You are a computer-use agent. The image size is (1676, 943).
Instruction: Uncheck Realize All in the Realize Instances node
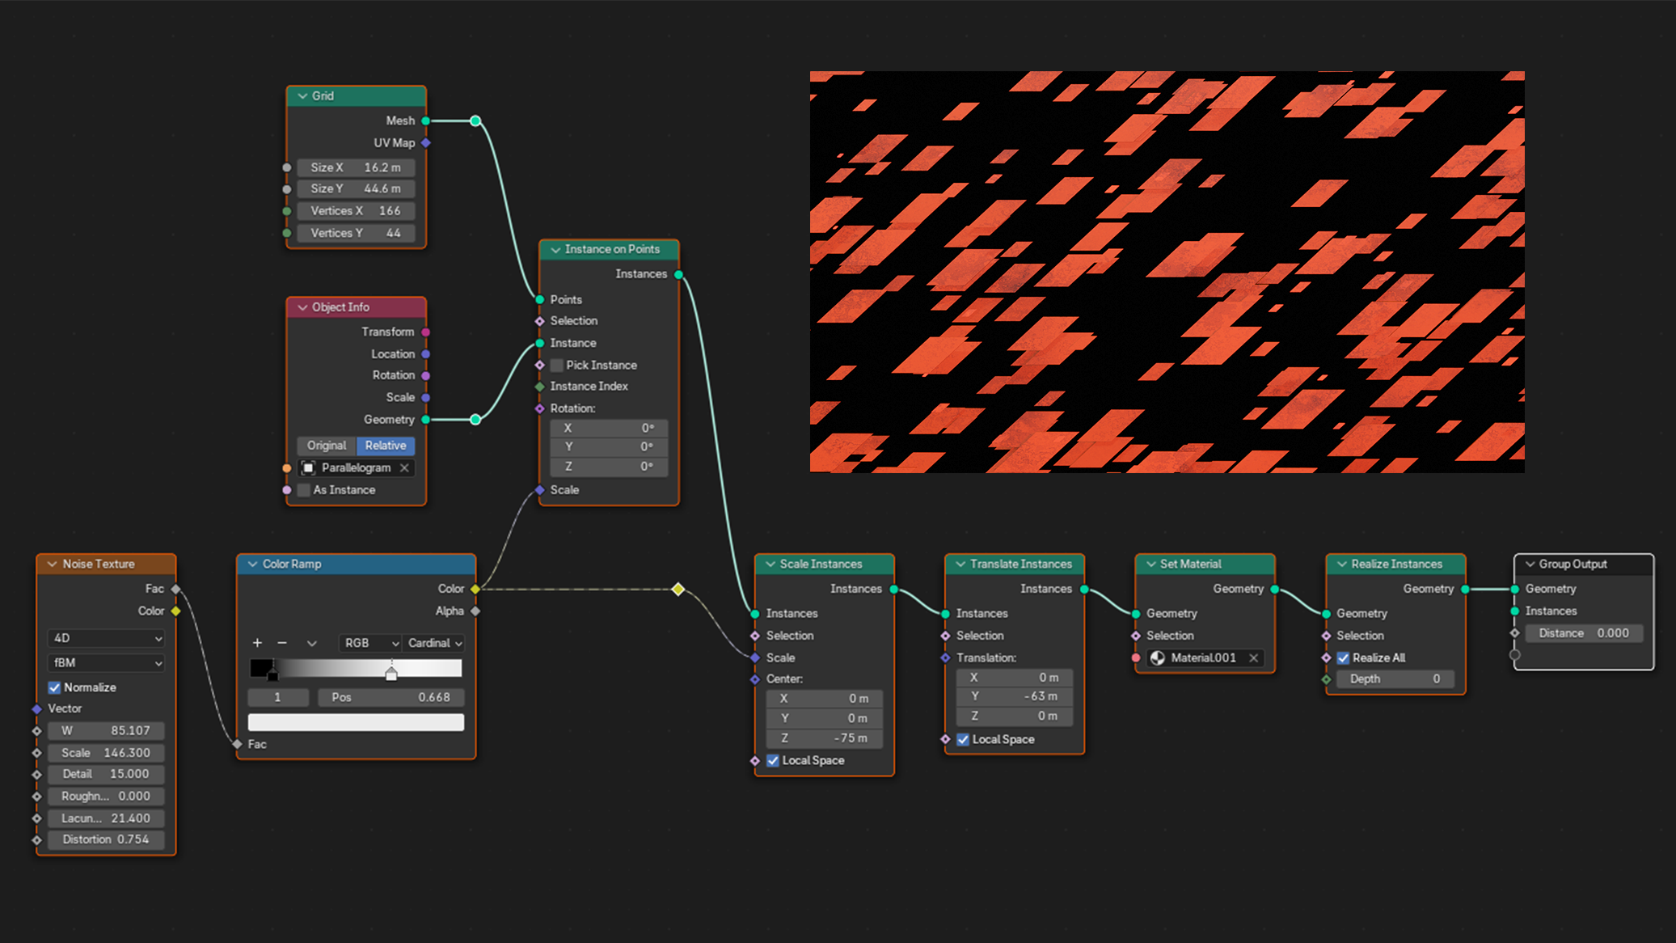(x=1343, y=658)
